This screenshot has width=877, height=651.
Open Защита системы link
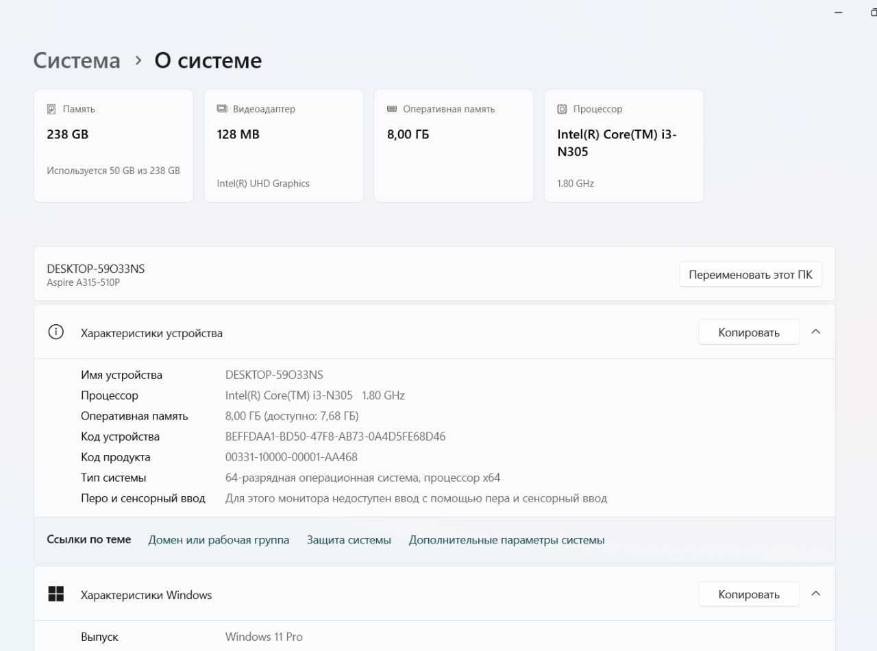[x=349, y=540]
